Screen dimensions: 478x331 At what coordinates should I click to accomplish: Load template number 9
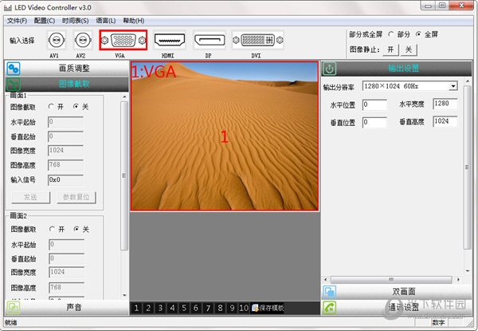(232, 308)
